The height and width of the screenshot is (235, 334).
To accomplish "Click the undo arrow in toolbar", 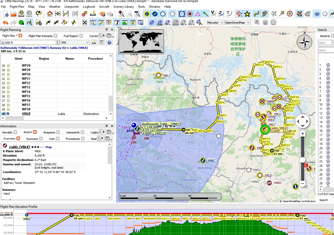I will click(x=5, y=23).
